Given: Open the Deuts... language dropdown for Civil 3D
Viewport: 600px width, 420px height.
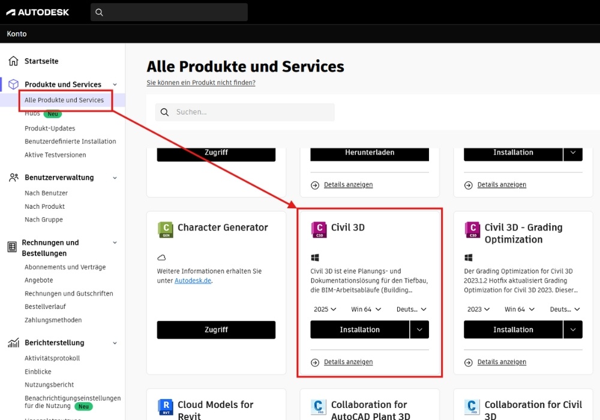Looking at the screenshot, I should tap(412, 309).
